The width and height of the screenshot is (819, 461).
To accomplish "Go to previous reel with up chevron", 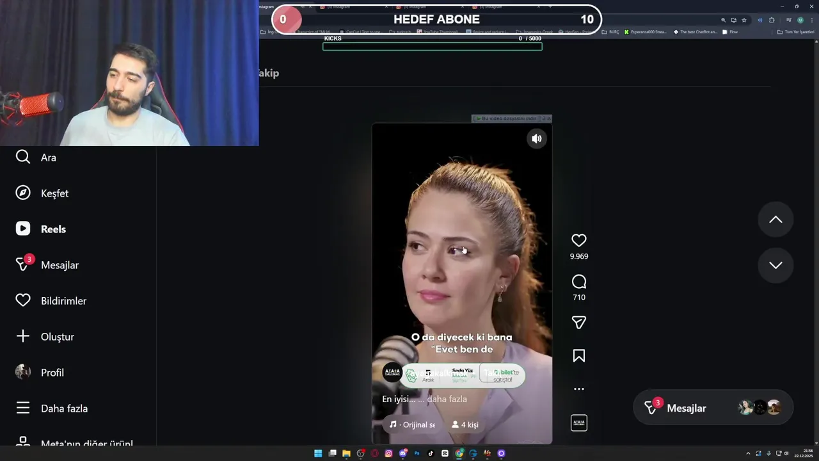I will click(775, 220).
